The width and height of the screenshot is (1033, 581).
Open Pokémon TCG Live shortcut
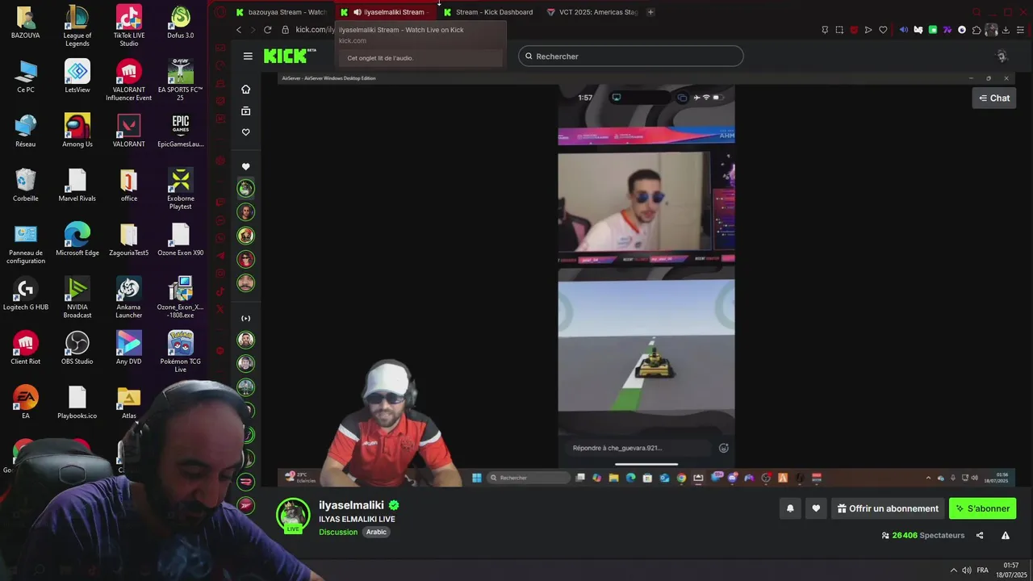point(181,352)
